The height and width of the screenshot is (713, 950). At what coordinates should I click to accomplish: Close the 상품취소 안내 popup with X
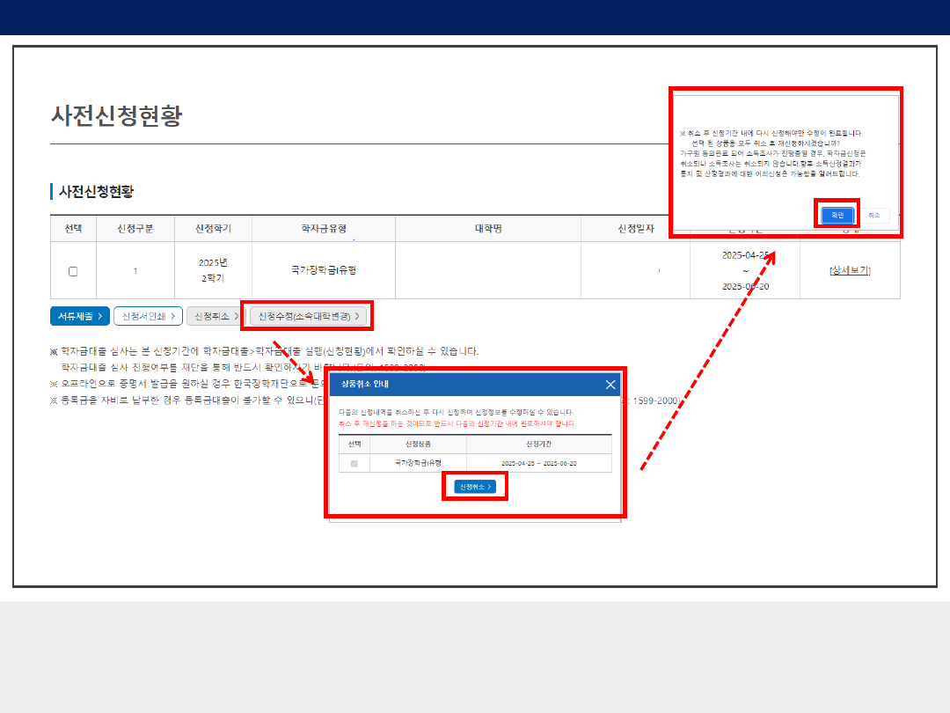tap(610, 385)
